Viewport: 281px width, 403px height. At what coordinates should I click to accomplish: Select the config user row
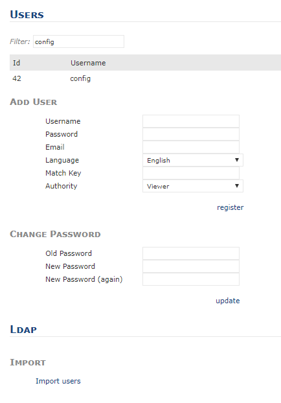(x=146, y=78)
